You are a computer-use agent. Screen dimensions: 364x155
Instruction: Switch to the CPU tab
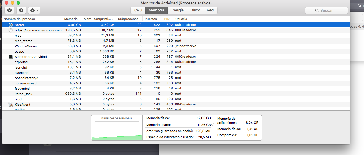tap(138, 10)
